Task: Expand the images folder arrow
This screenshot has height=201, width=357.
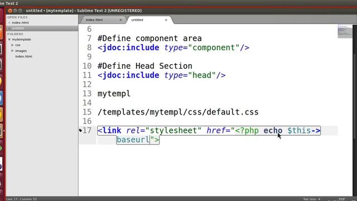Action: (x=12, y=51)
